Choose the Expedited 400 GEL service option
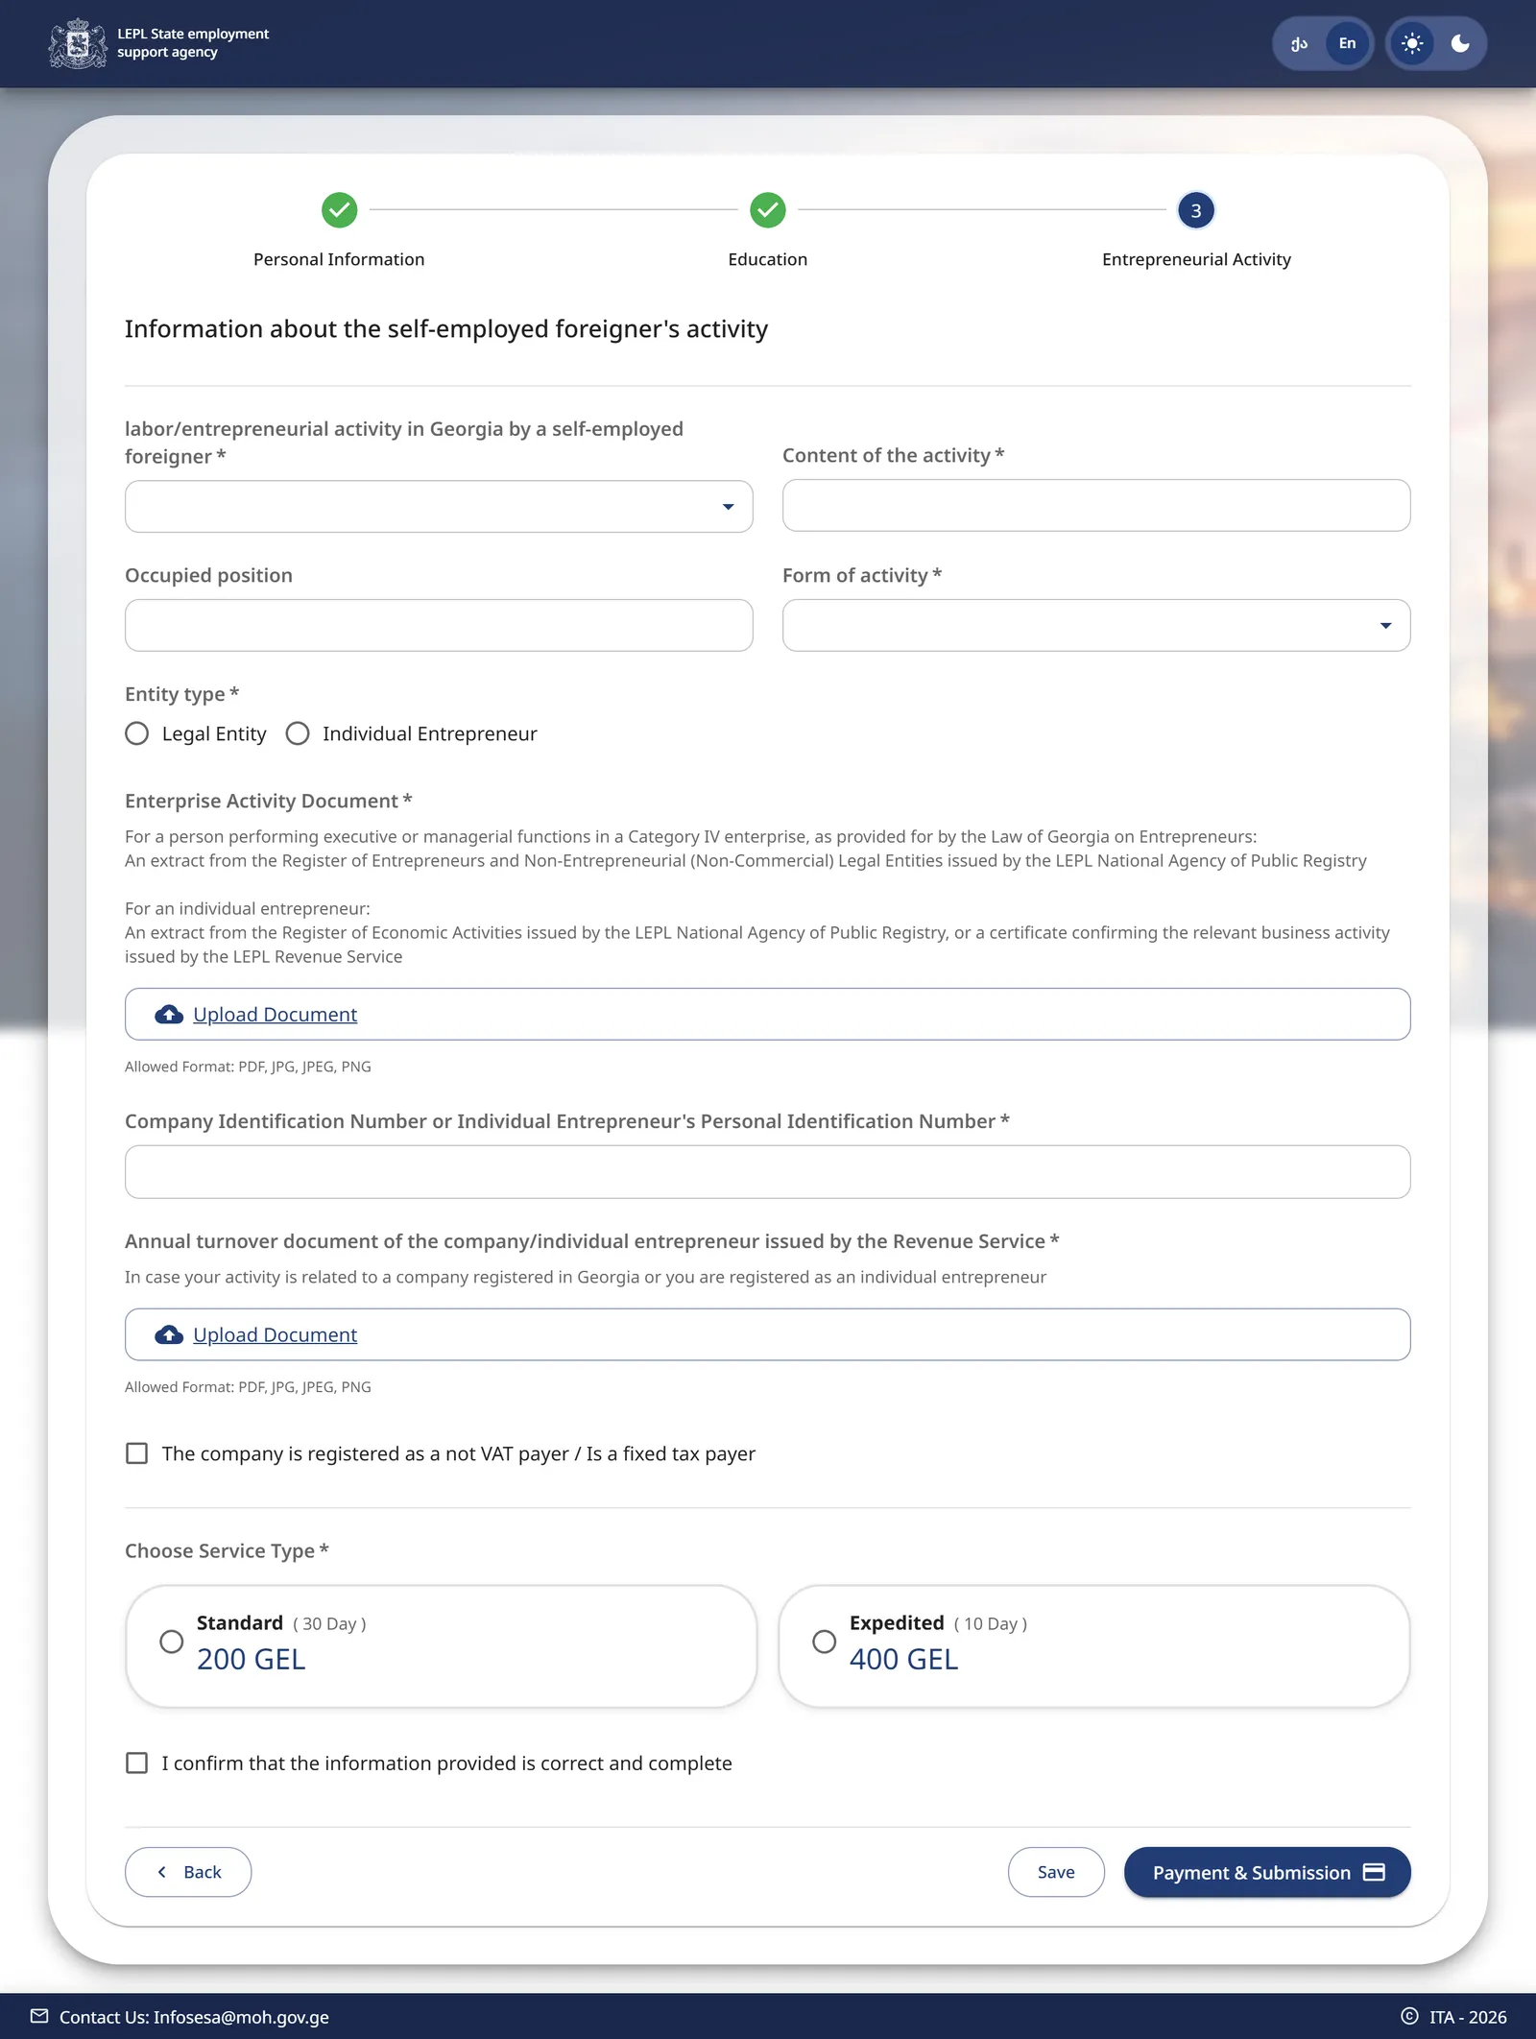1536x2039 pixels. [1094, 1645]
